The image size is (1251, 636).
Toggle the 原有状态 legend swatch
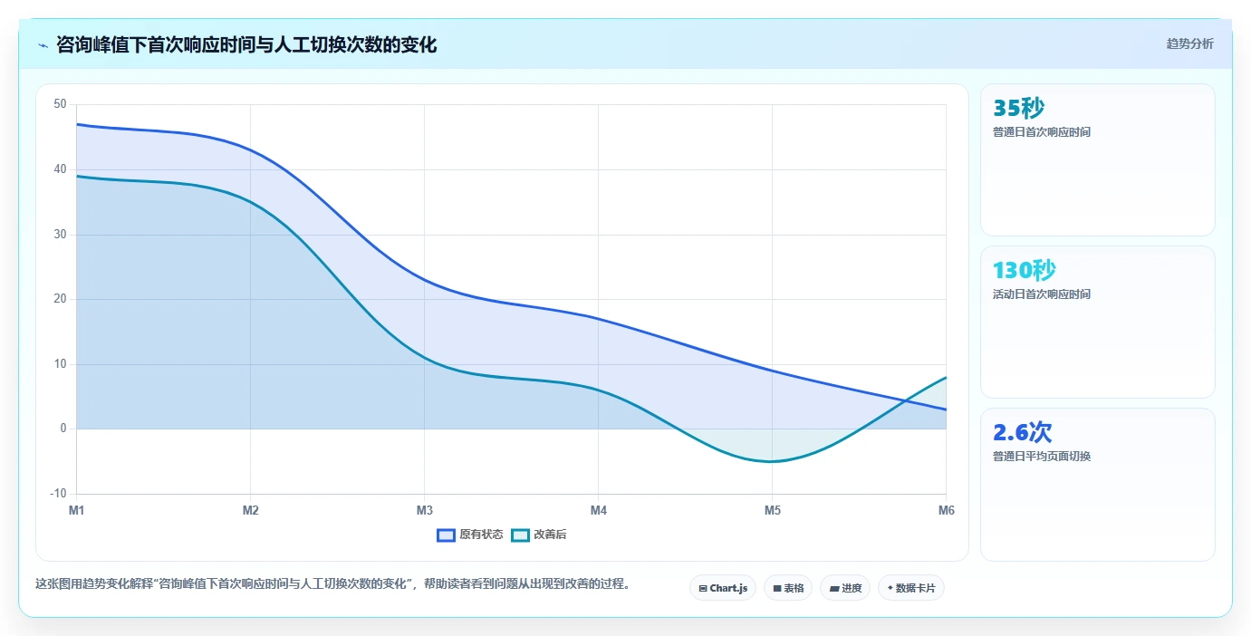446,535
